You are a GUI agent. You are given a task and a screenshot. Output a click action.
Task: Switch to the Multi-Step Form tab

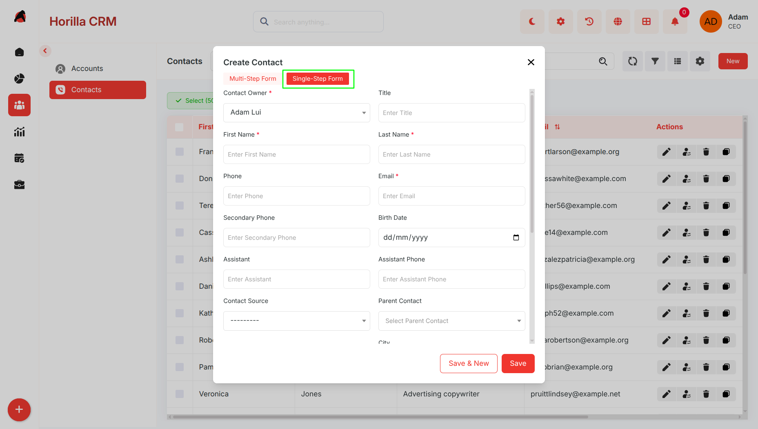pyautogui.click(x=253, y=79)
